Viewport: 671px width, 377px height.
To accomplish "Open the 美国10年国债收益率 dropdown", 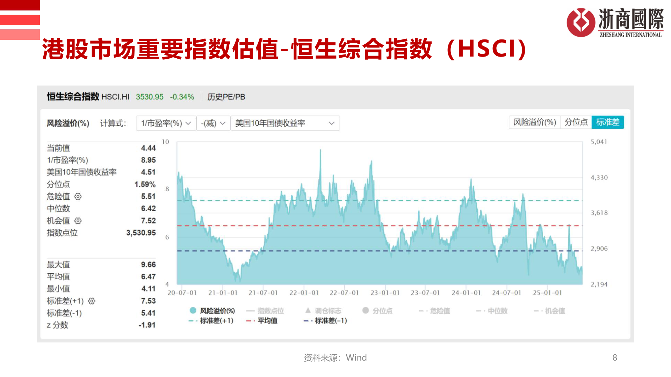I will pyautogui.click(x=285, y=123).
